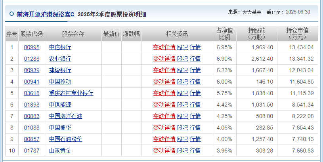The width and height of the screenshot is (323, 162).
Task: Open 行情 for 建设银行
Action: click(x=195, y=71)
